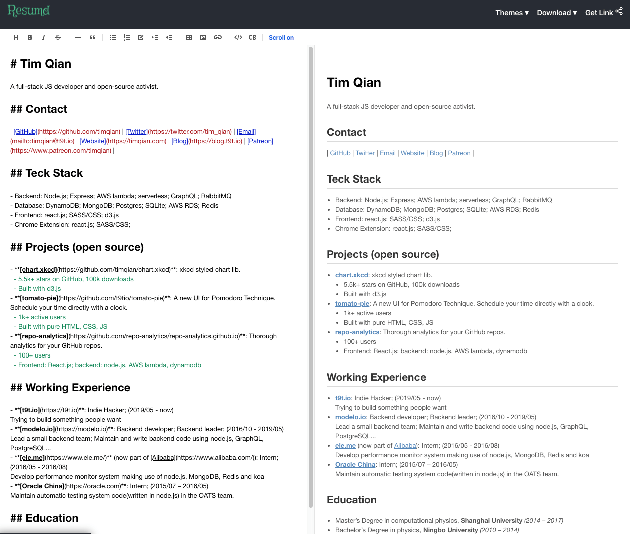
Task: Open the Download dropdown menu
Action: tap(557, 13)
